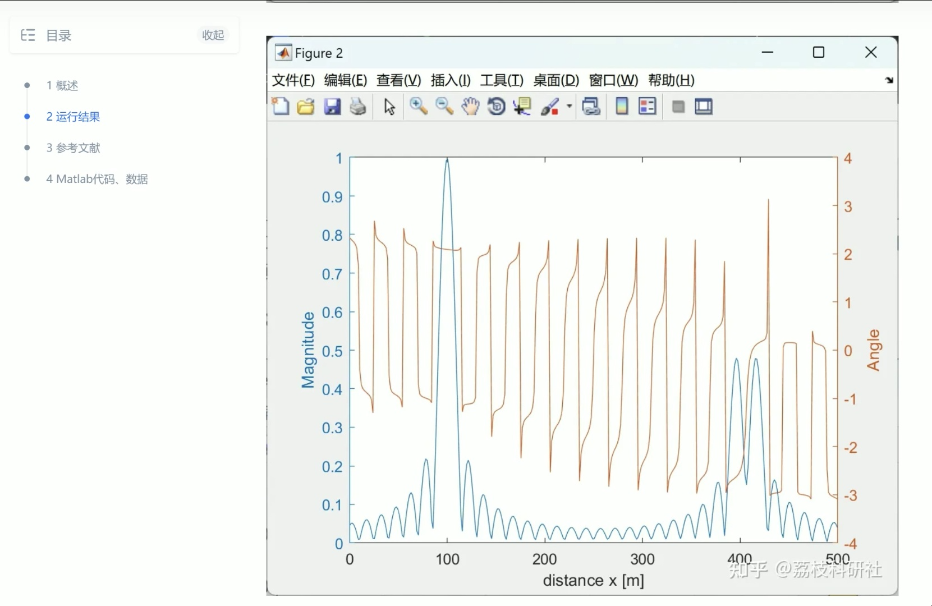Click the Hide Plot Tools icon
The height and width of the screenshot is (606, 932).
[678, 107]
